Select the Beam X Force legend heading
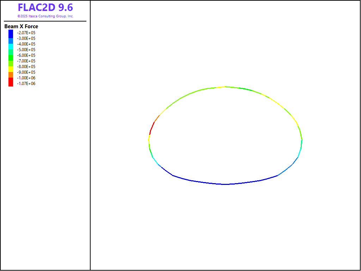The height and width of the screenshot is (271, 361). click(x=21, y=26)
